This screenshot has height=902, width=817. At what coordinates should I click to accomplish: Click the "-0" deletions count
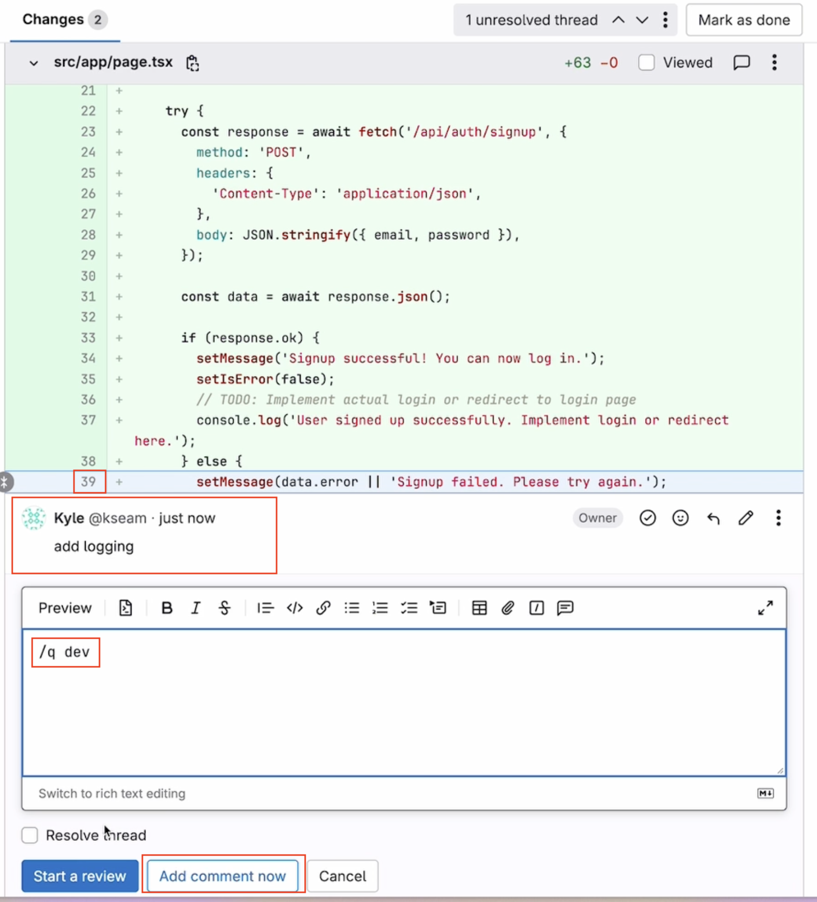(609, 63)
